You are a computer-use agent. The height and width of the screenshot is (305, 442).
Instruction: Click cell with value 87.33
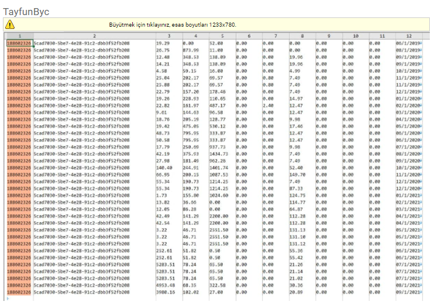[x=296, y=188]
